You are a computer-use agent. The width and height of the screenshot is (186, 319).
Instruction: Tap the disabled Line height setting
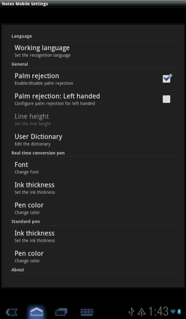pos(93,120)
